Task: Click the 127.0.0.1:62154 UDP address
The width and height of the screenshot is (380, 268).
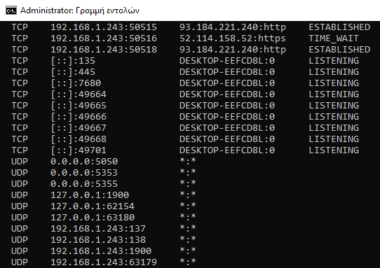Action: (93, 206)
